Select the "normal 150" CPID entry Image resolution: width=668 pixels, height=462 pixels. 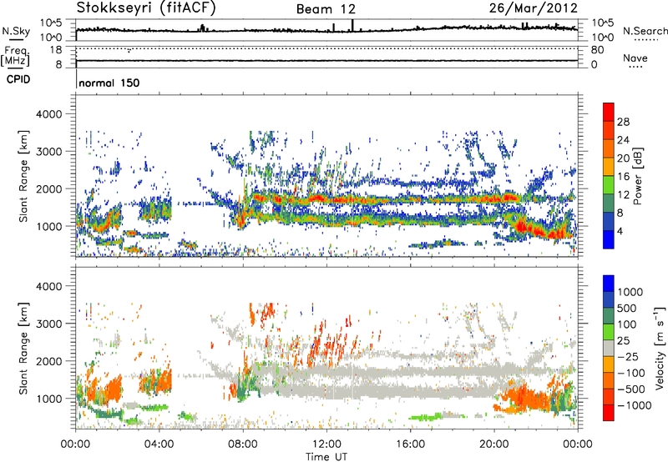click(x=109, y=83)
